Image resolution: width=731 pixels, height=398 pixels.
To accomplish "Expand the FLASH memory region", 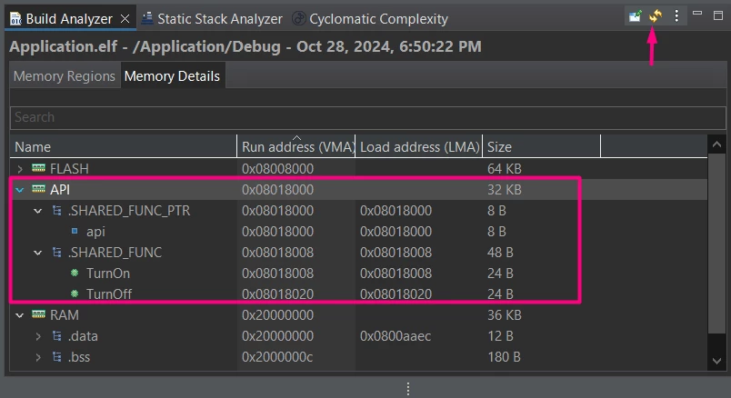I will (x=20, y=169).
